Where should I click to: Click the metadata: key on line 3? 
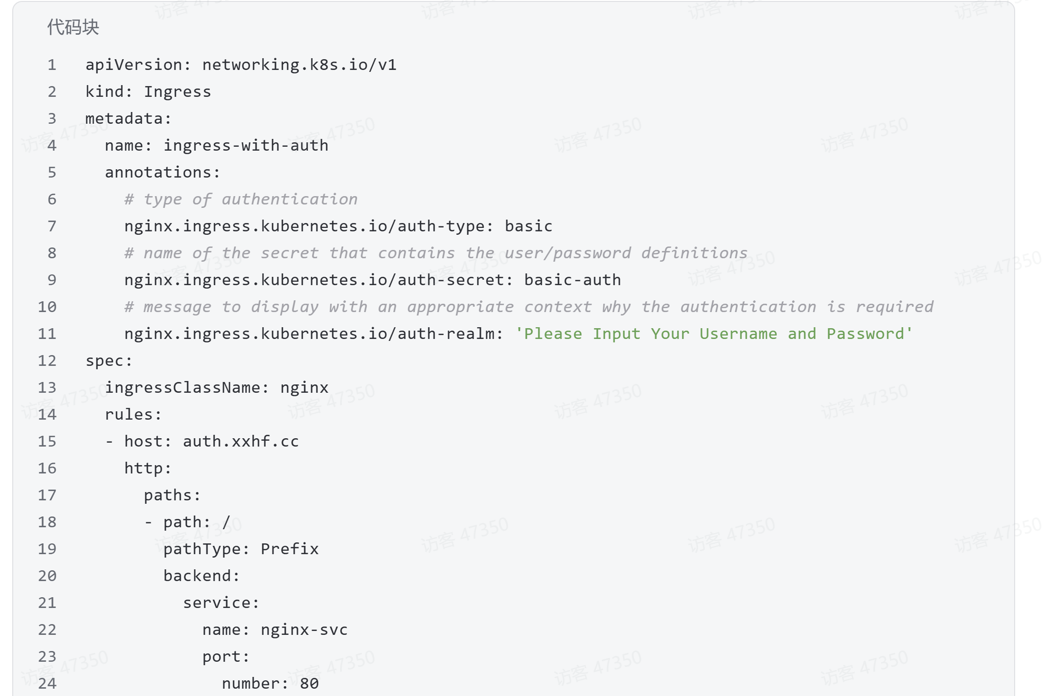128,119
